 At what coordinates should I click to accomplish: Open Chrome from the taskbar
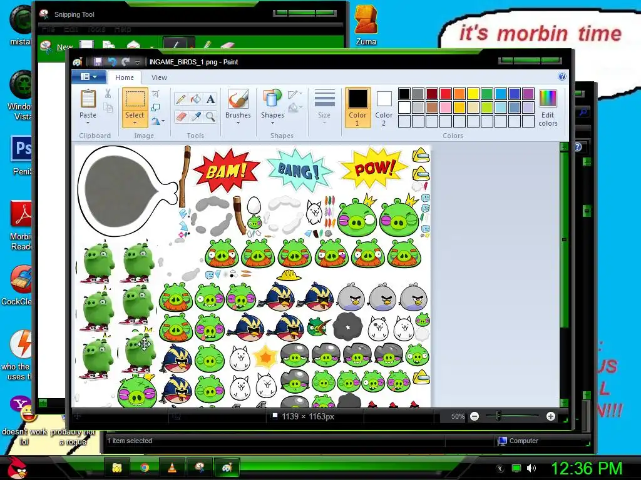tap(145, 467)
